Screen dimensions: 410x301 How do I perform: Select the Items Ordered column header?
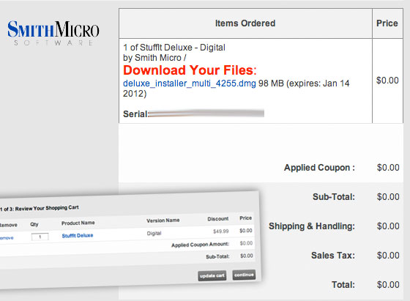point(245,23)
